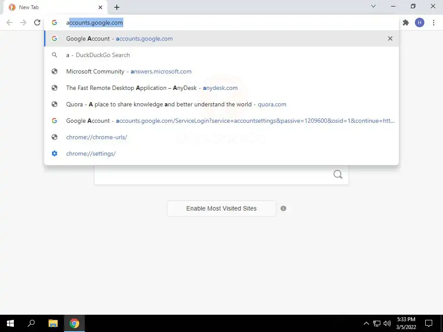The width and height of the screenshot is (443, 332).
Task: Reload the current page
Action: pos(37,22)
